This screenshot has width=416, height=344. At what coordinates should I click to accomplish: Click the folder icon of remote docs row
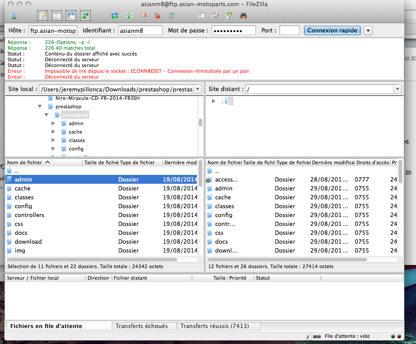(210, 242)
